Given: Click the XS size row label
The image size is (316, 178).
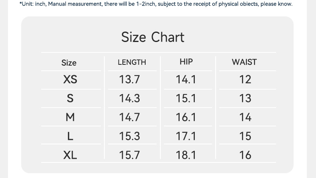Looking at the screenshot, I should [70, 80].
